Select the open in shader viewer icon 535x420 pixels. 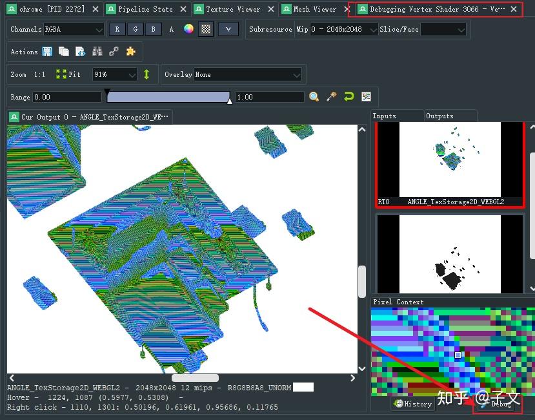(81, 51)
